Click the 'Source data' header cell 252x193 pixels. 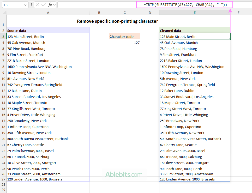pos(48,30)
